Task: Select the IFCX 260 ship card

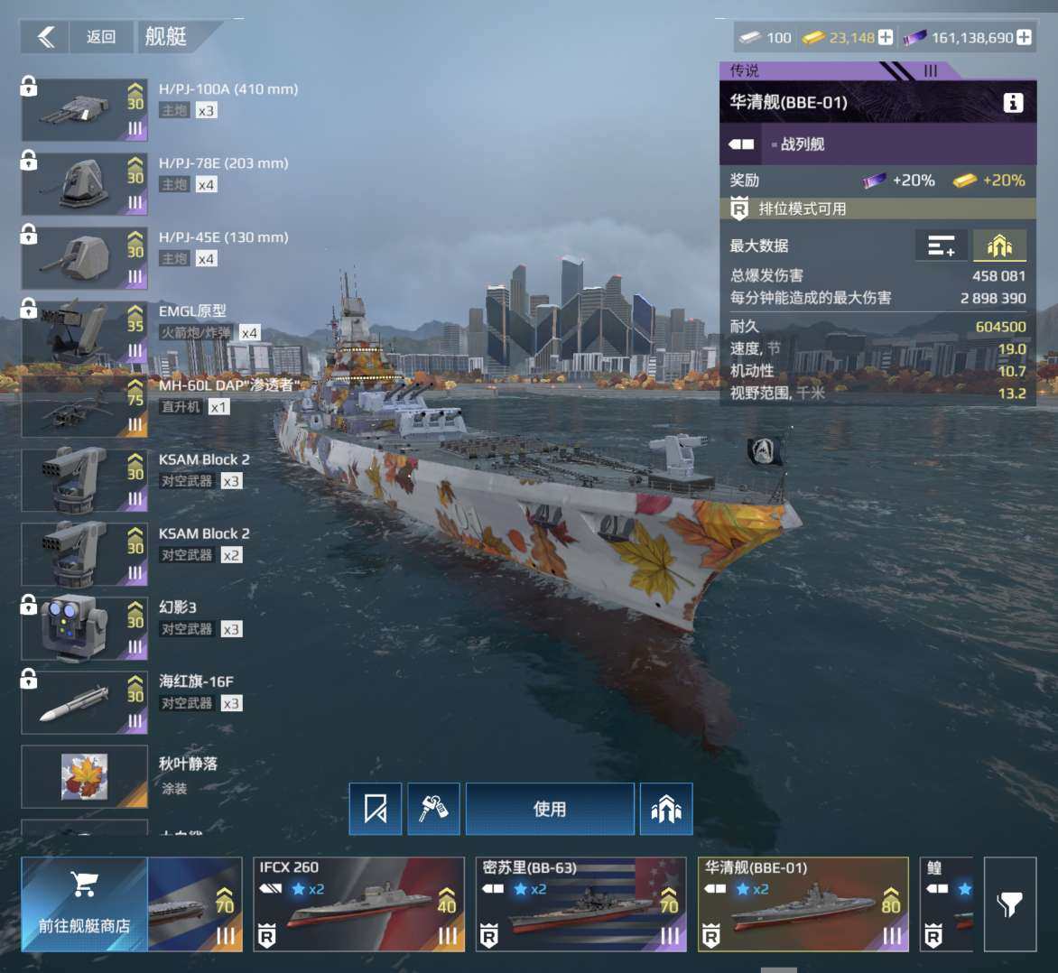Action: coord(359,904)
